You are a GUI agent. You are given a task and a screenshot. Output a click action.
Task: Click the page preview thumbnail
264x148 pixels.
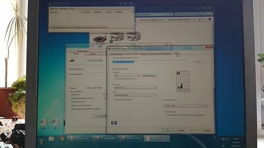click(x=183, y=80)
